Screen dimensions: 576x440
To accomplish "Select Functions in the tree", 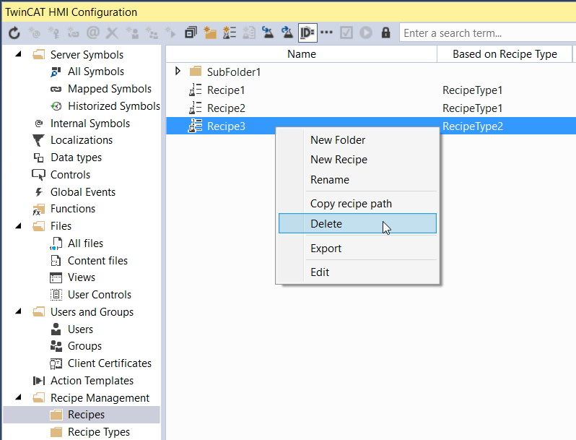I will [73, 209].
